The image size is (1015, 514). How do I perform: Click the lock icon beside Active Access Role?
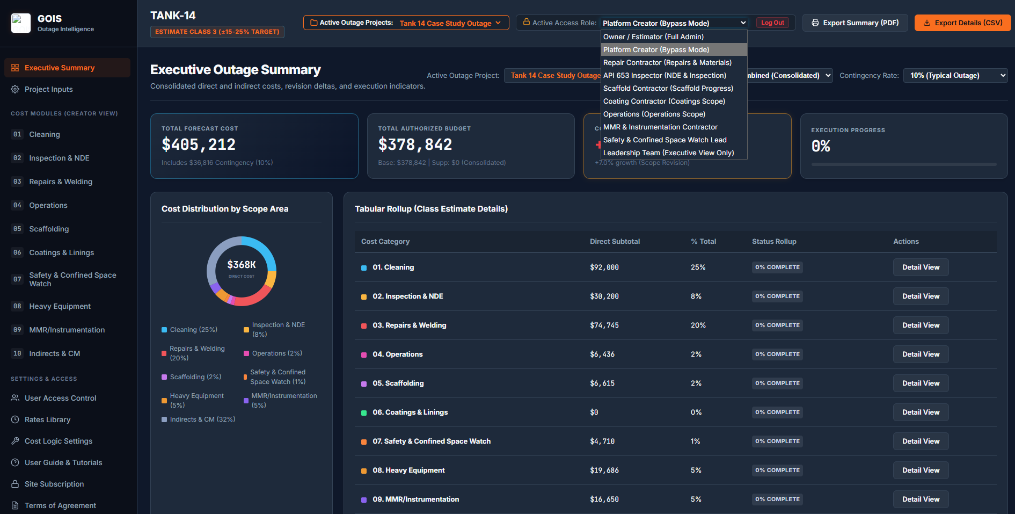click(527, 22)
